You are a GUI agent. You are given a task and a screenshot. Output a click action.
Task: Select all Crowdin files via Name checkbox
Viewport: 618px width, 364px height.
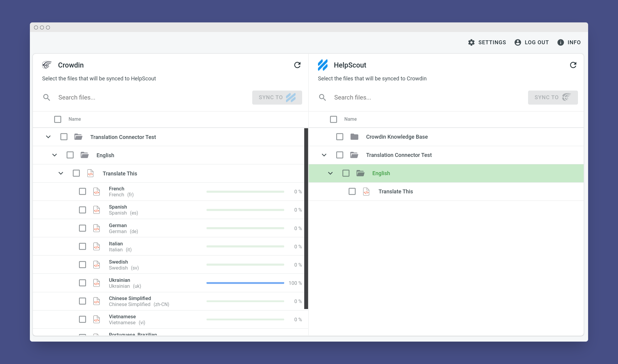(58, 119)
